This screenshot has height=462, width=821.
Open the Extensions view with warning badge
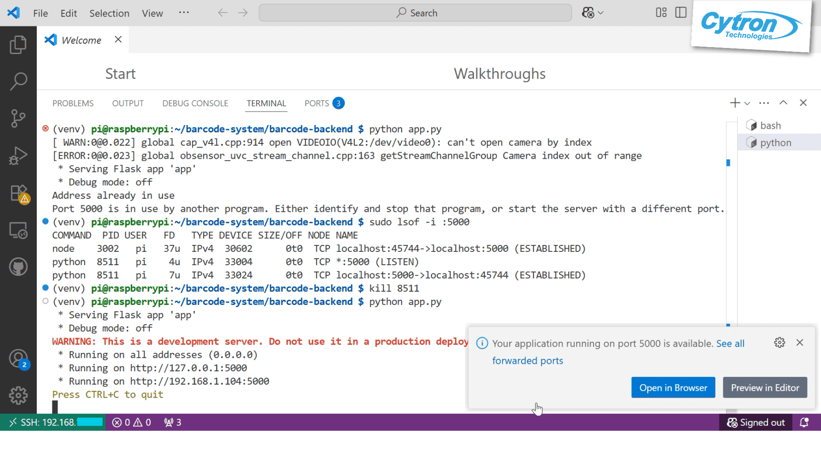(18, 193)
